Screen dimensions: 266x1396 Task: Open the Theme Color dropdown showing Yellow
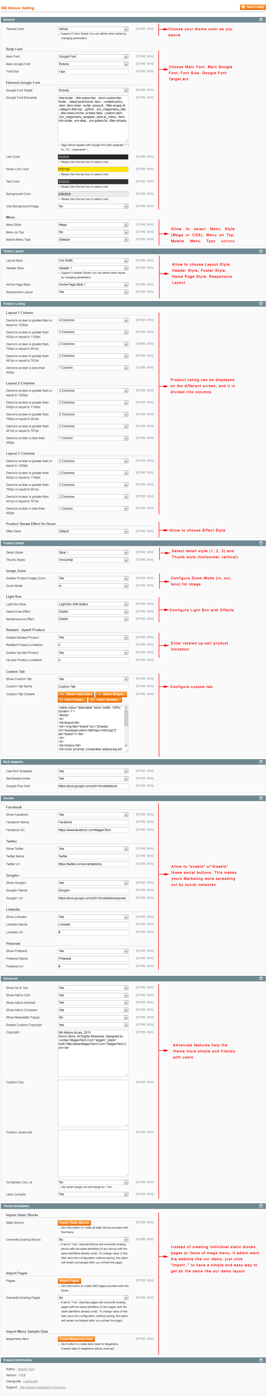pyautogui.click(x=93, y=29)
